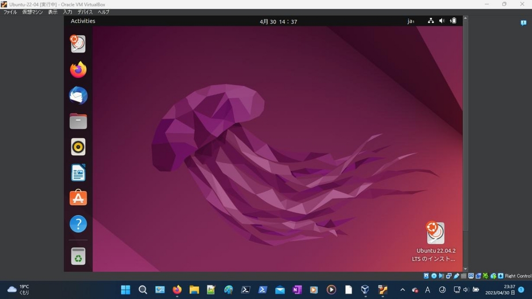
Task: Launch Rhythmbox music player
Action: (78, 147)
